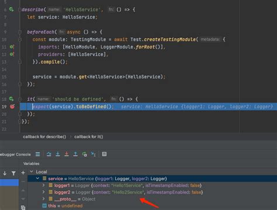Select the service variable row
Image resolution: width=277 pixels, height=210 pixels.
pyautogui.click(x=152, y=178)
